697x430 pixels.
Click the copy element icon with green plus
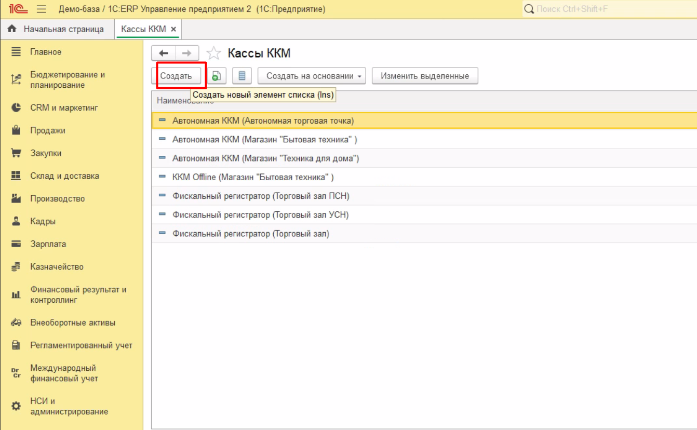(216, 76)
